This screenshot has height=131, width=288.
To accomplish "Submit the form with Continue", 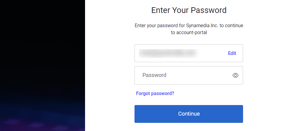I will [x=189, y=114].
